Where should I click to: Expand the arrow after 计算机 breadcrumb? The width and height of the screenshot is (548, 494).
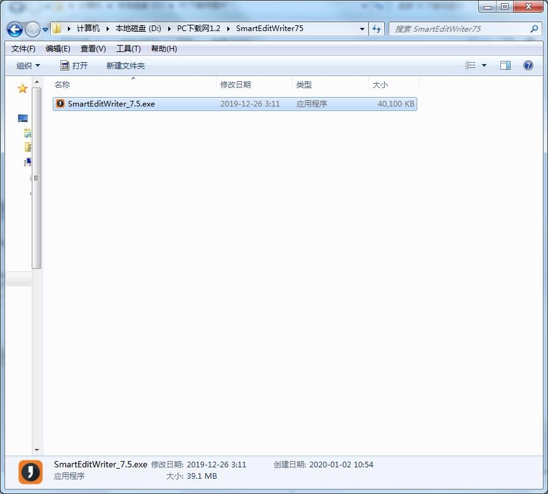click(108, 29)
